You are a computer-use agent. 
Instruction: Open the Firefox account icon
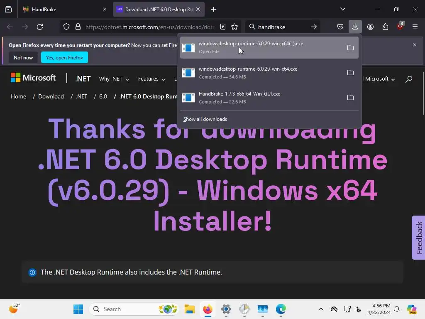370,27
